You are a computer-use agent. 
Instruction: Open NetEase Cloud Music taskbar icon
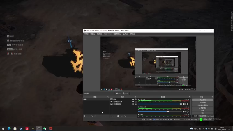[27, 128]
